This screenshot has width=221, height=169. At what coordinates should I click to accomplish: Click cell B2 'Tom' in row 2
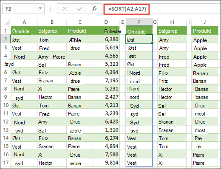[52, 39]
